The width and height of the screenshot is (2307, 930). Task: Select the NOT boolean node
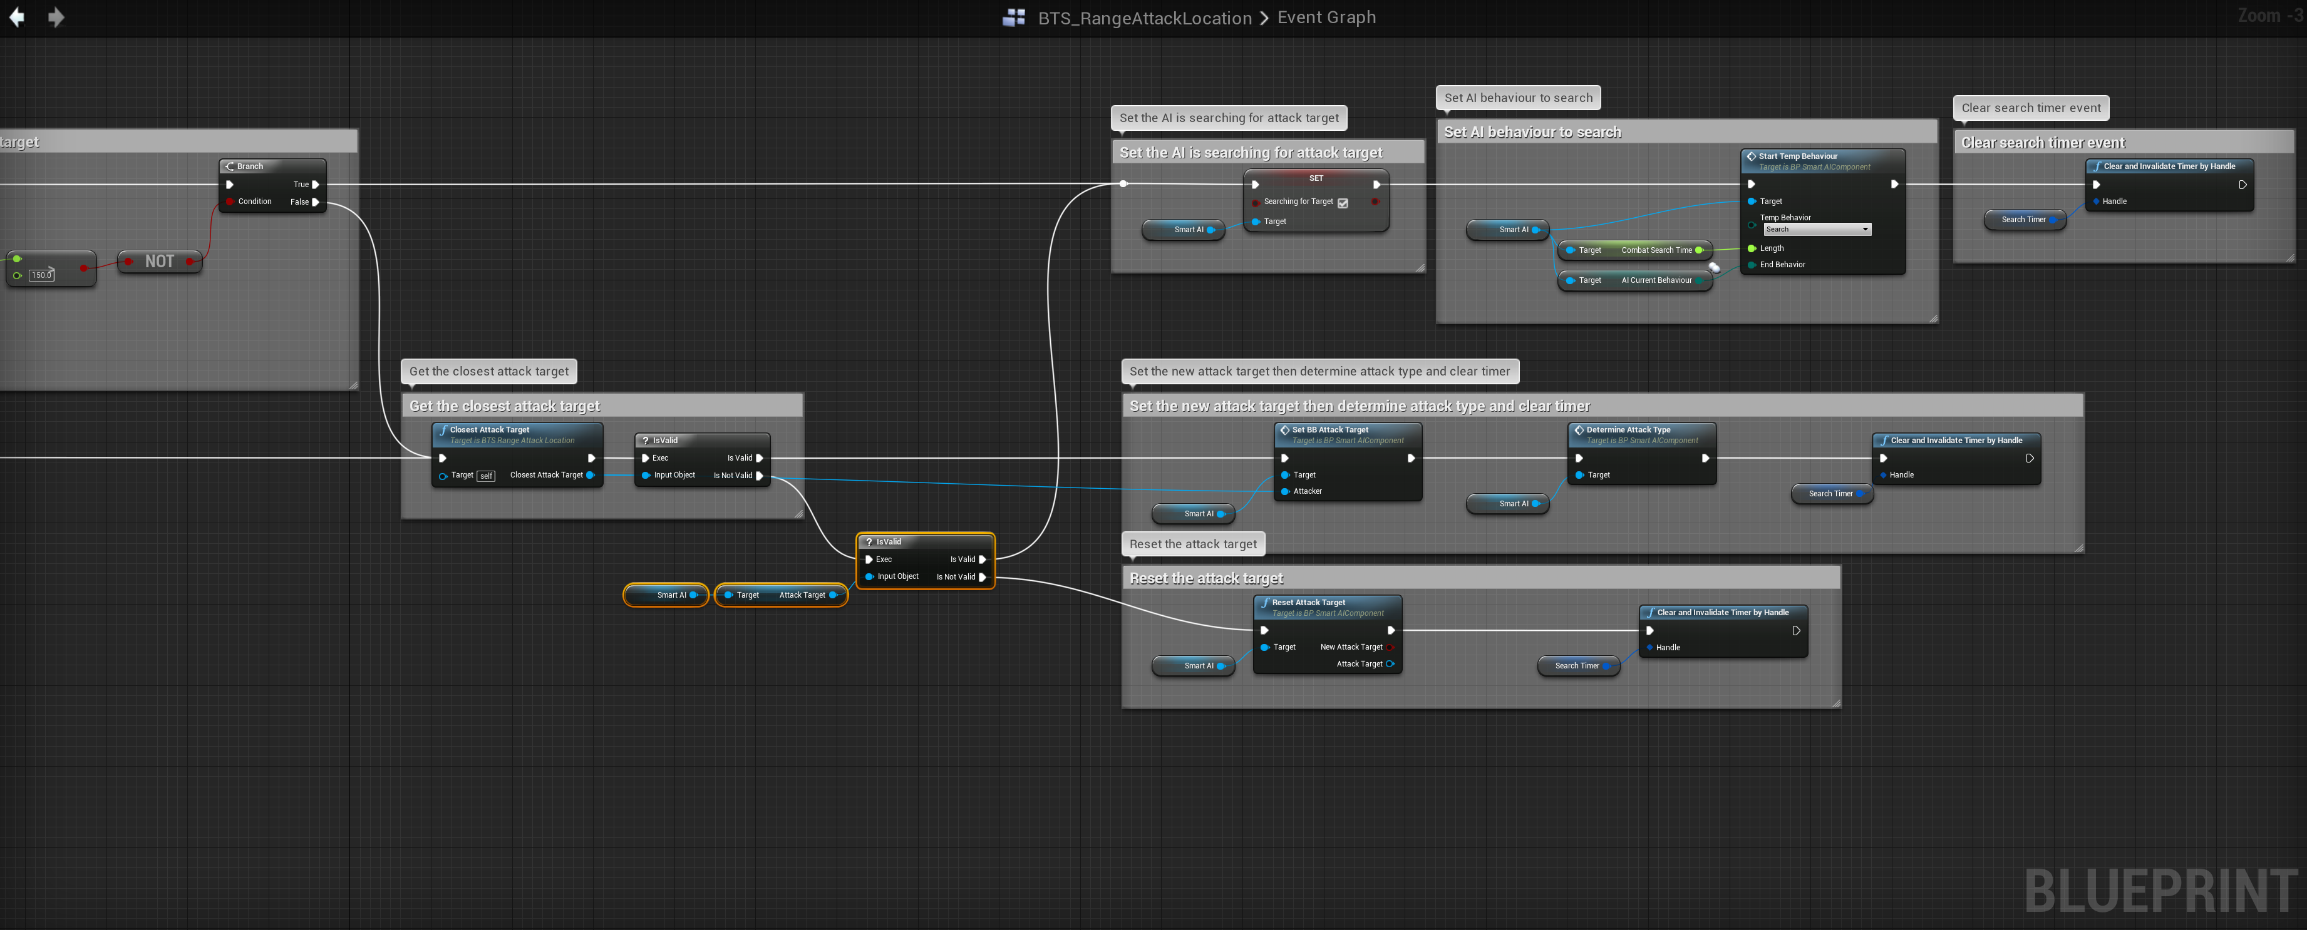tap(160, 262)
